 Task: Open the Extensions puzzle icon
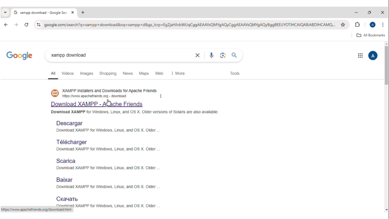tap(357, 25)
